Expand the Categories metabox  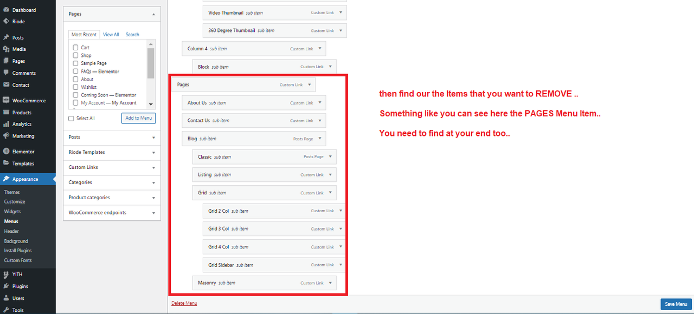point(153,183)
